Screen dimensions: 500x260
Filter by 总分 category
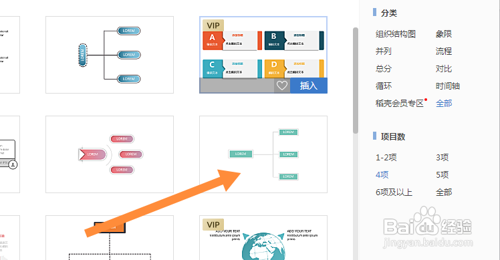383,69
